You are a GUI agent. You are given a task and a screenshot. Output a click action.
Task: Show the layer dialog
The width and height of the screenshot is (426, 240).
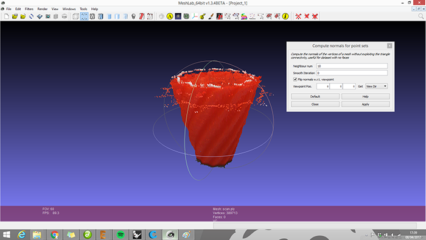(56, 16)
